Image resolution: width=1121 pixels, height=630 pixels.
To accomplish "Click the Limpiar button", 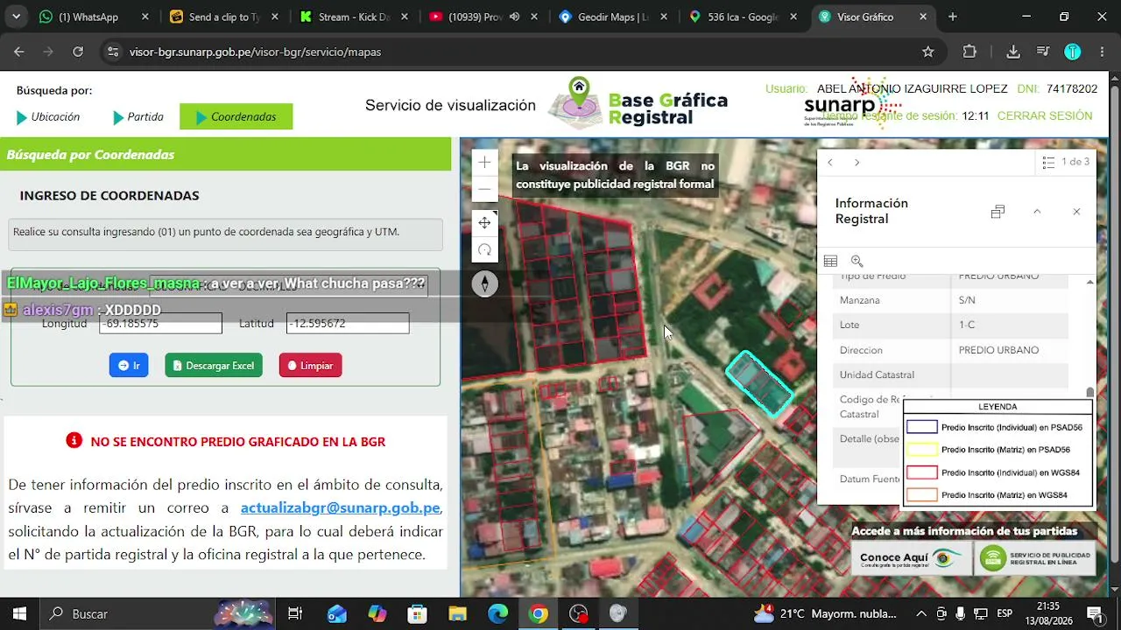I will point(310,366).
